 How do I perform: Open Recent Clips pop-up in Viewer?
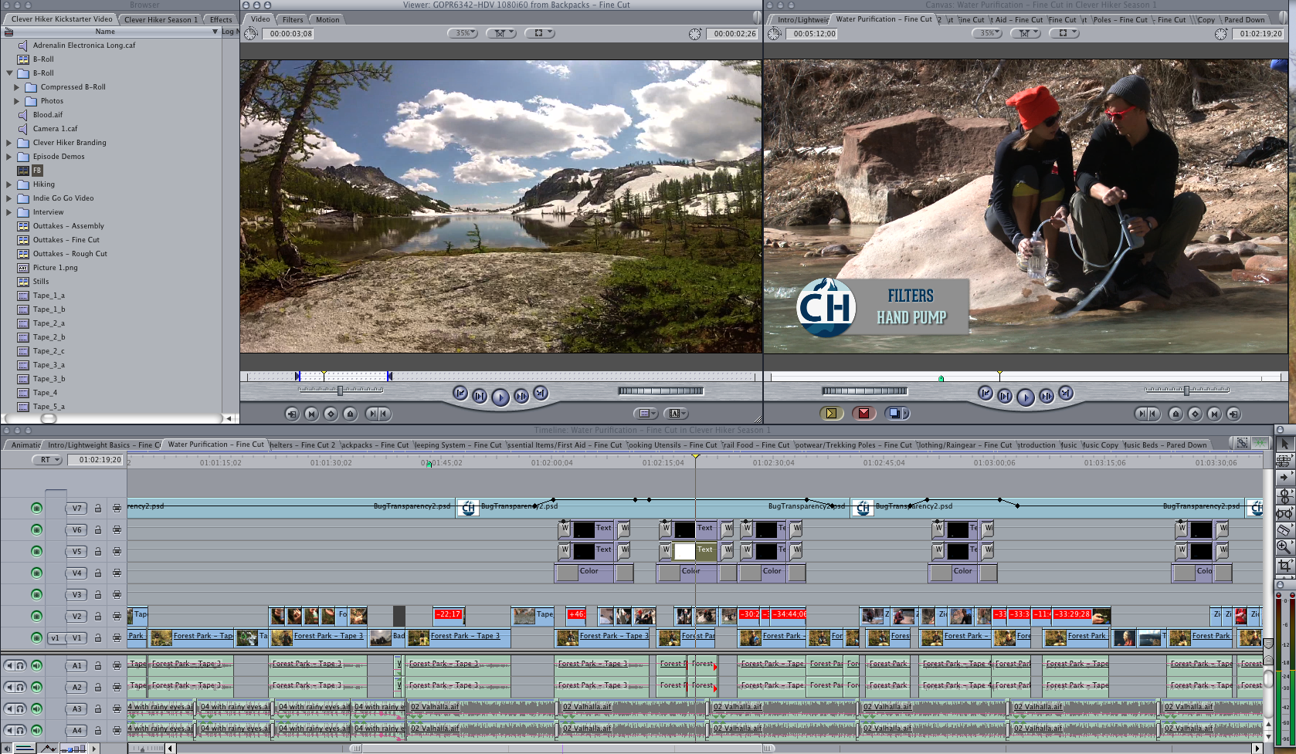click(x=646, y=414)
